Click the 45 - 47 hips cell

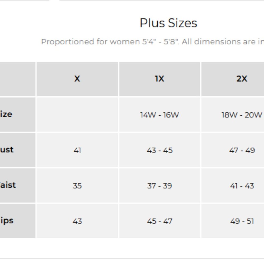(159, 221)
